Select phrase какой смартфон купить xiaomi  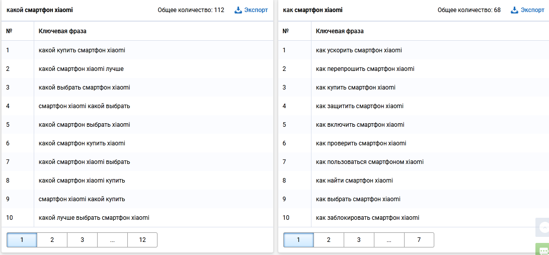point(82,143)
